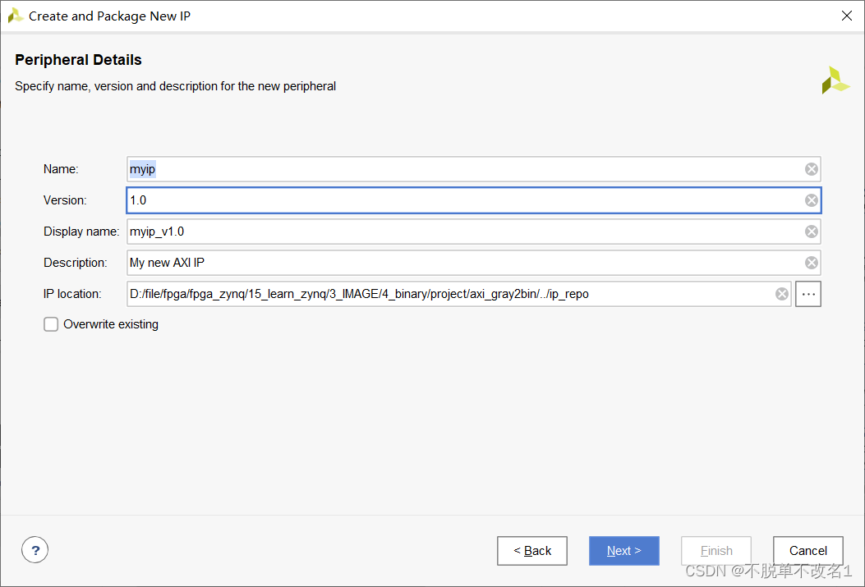Click the disabled Finish button
Viewport: 865px width, 587px height.
(x=716, y=551)
